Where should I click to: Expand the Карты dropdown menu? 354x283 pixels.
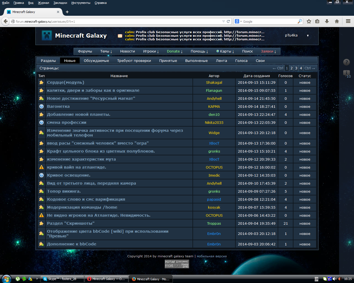point(225,51)
